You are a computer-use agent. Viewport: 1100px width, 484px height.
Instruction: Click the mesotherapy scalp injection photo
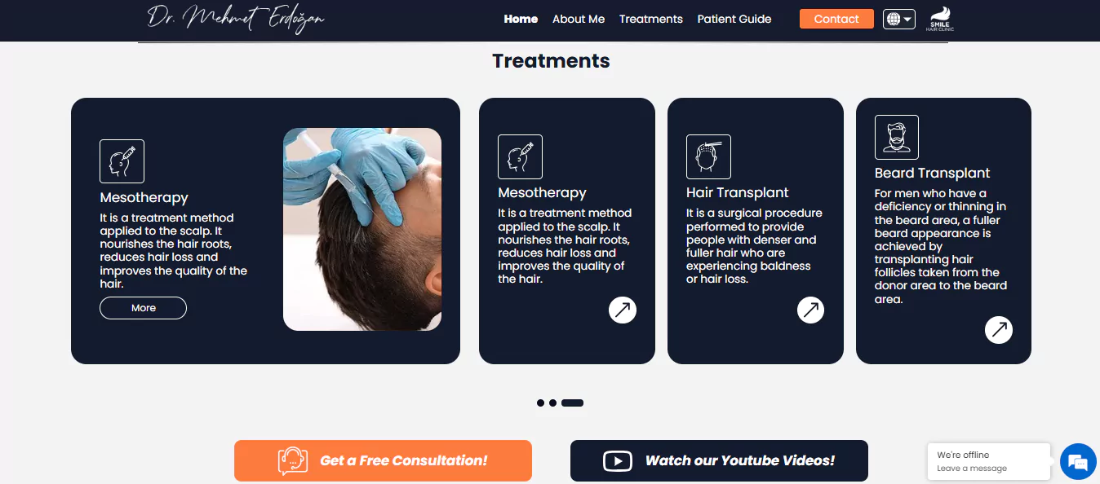point(362,229)
